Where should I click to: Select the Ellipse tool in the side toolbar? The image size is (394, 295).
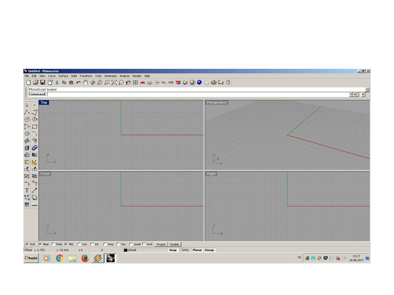tap(34, 119)
